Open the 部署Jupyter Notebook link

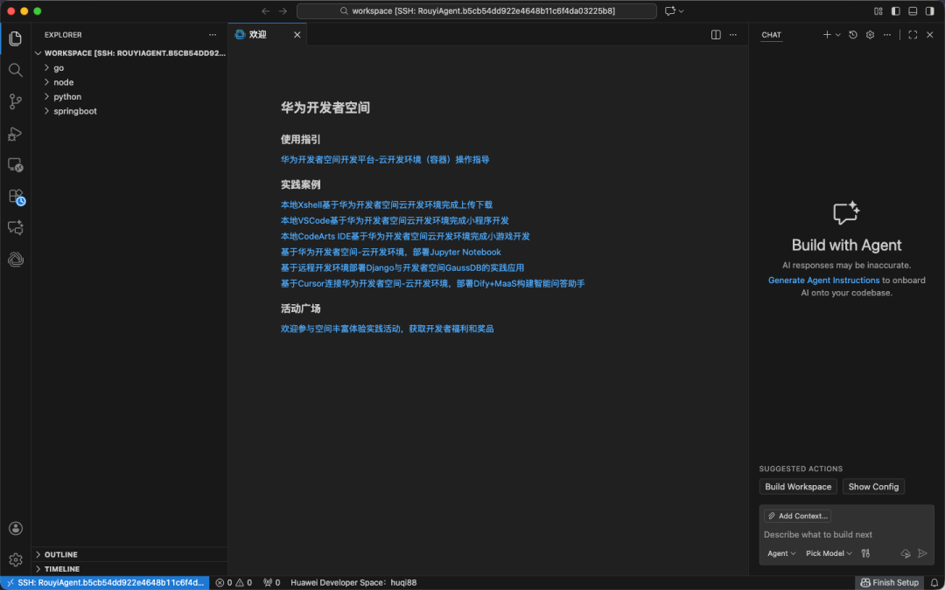(390, 252)
